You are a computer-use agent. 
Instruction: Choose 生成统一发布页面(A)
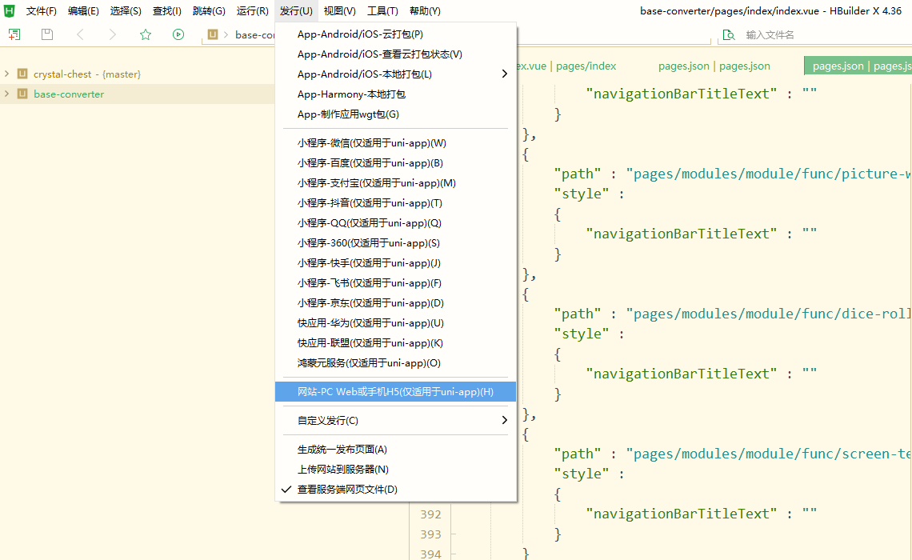coord(395,449)
